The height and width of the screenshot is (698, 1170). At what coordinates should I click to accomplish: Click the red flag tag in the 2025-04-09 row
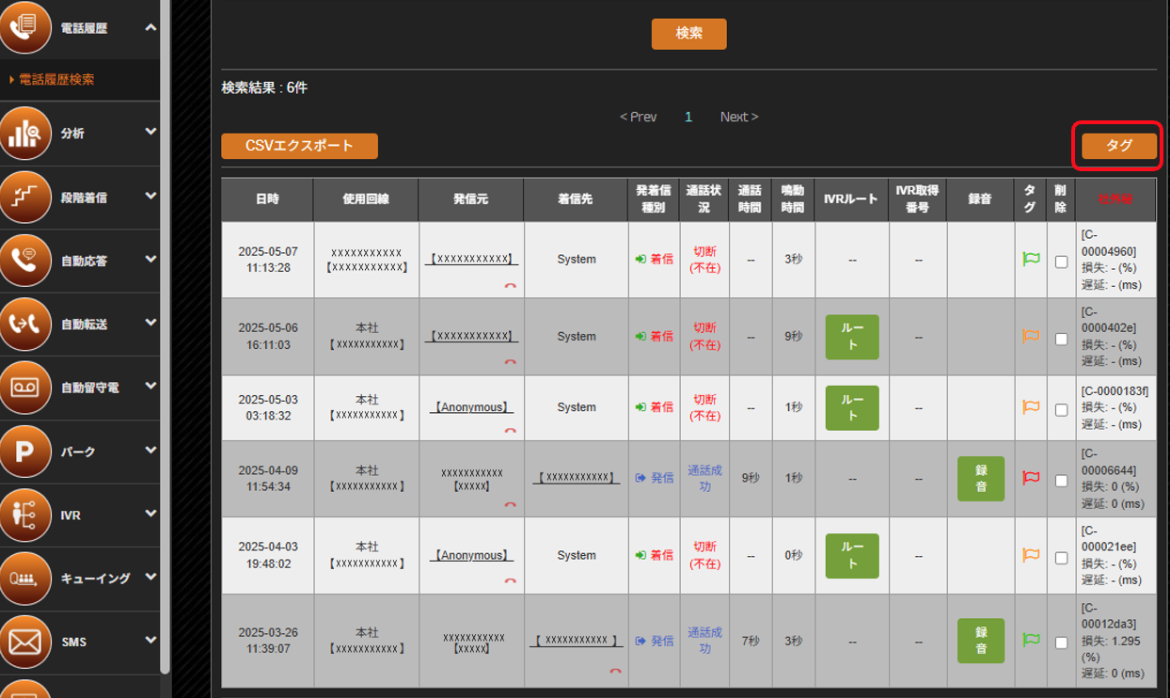point(1031,478)
